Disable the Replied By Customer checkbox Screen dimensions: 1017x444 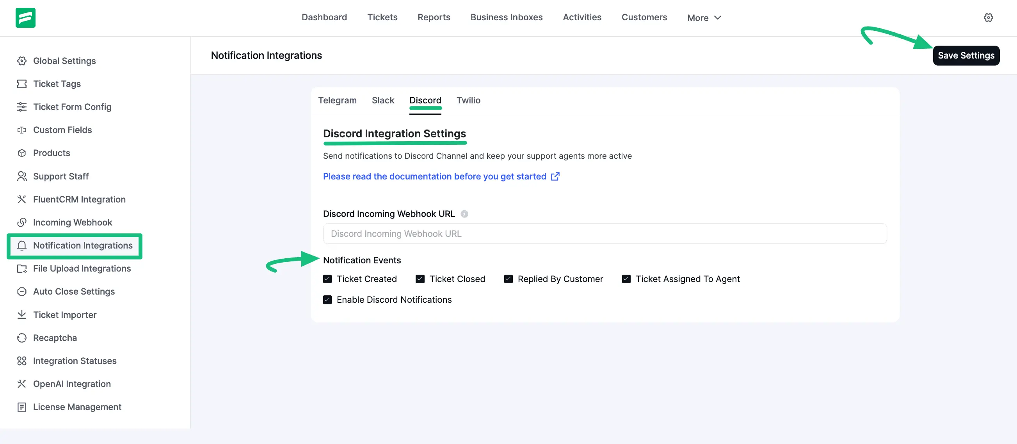(508, 279)
